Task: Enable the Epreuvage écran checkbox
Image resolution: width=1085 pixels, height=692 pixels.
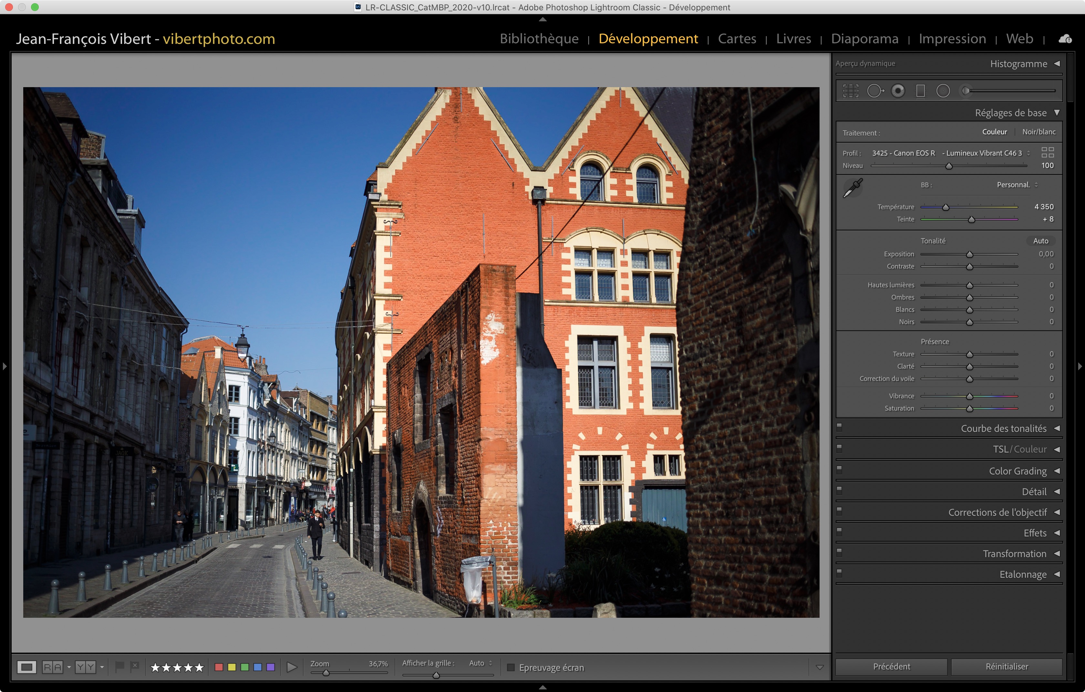Action: click(x=511, y=667)
